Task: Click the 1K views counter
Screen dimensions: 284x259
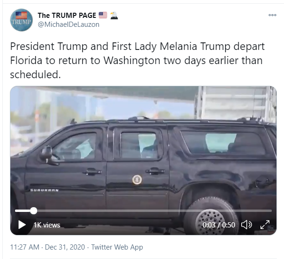Action: 47,225
